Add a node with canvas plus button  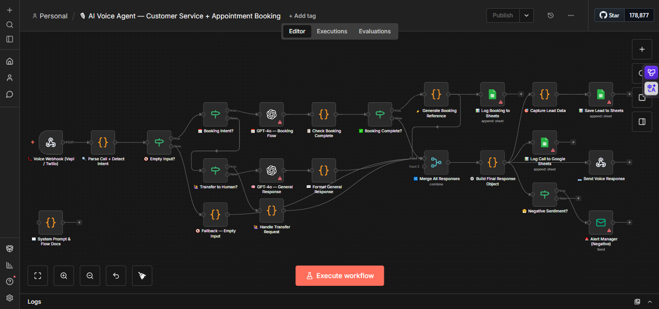(642, 49)
